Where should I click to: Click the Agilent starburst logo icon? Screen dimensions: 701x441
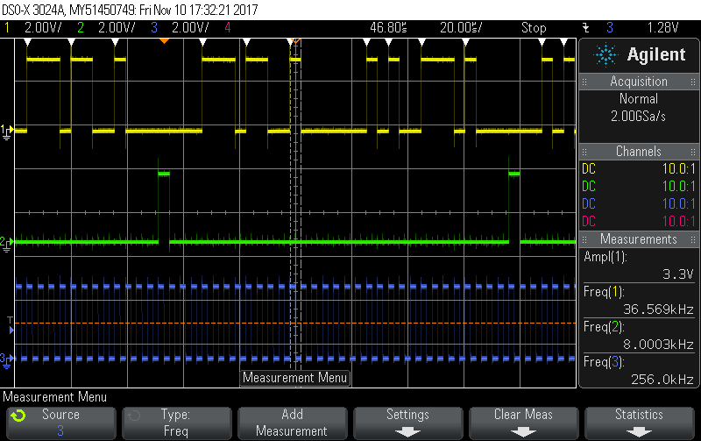coord(605,54)
